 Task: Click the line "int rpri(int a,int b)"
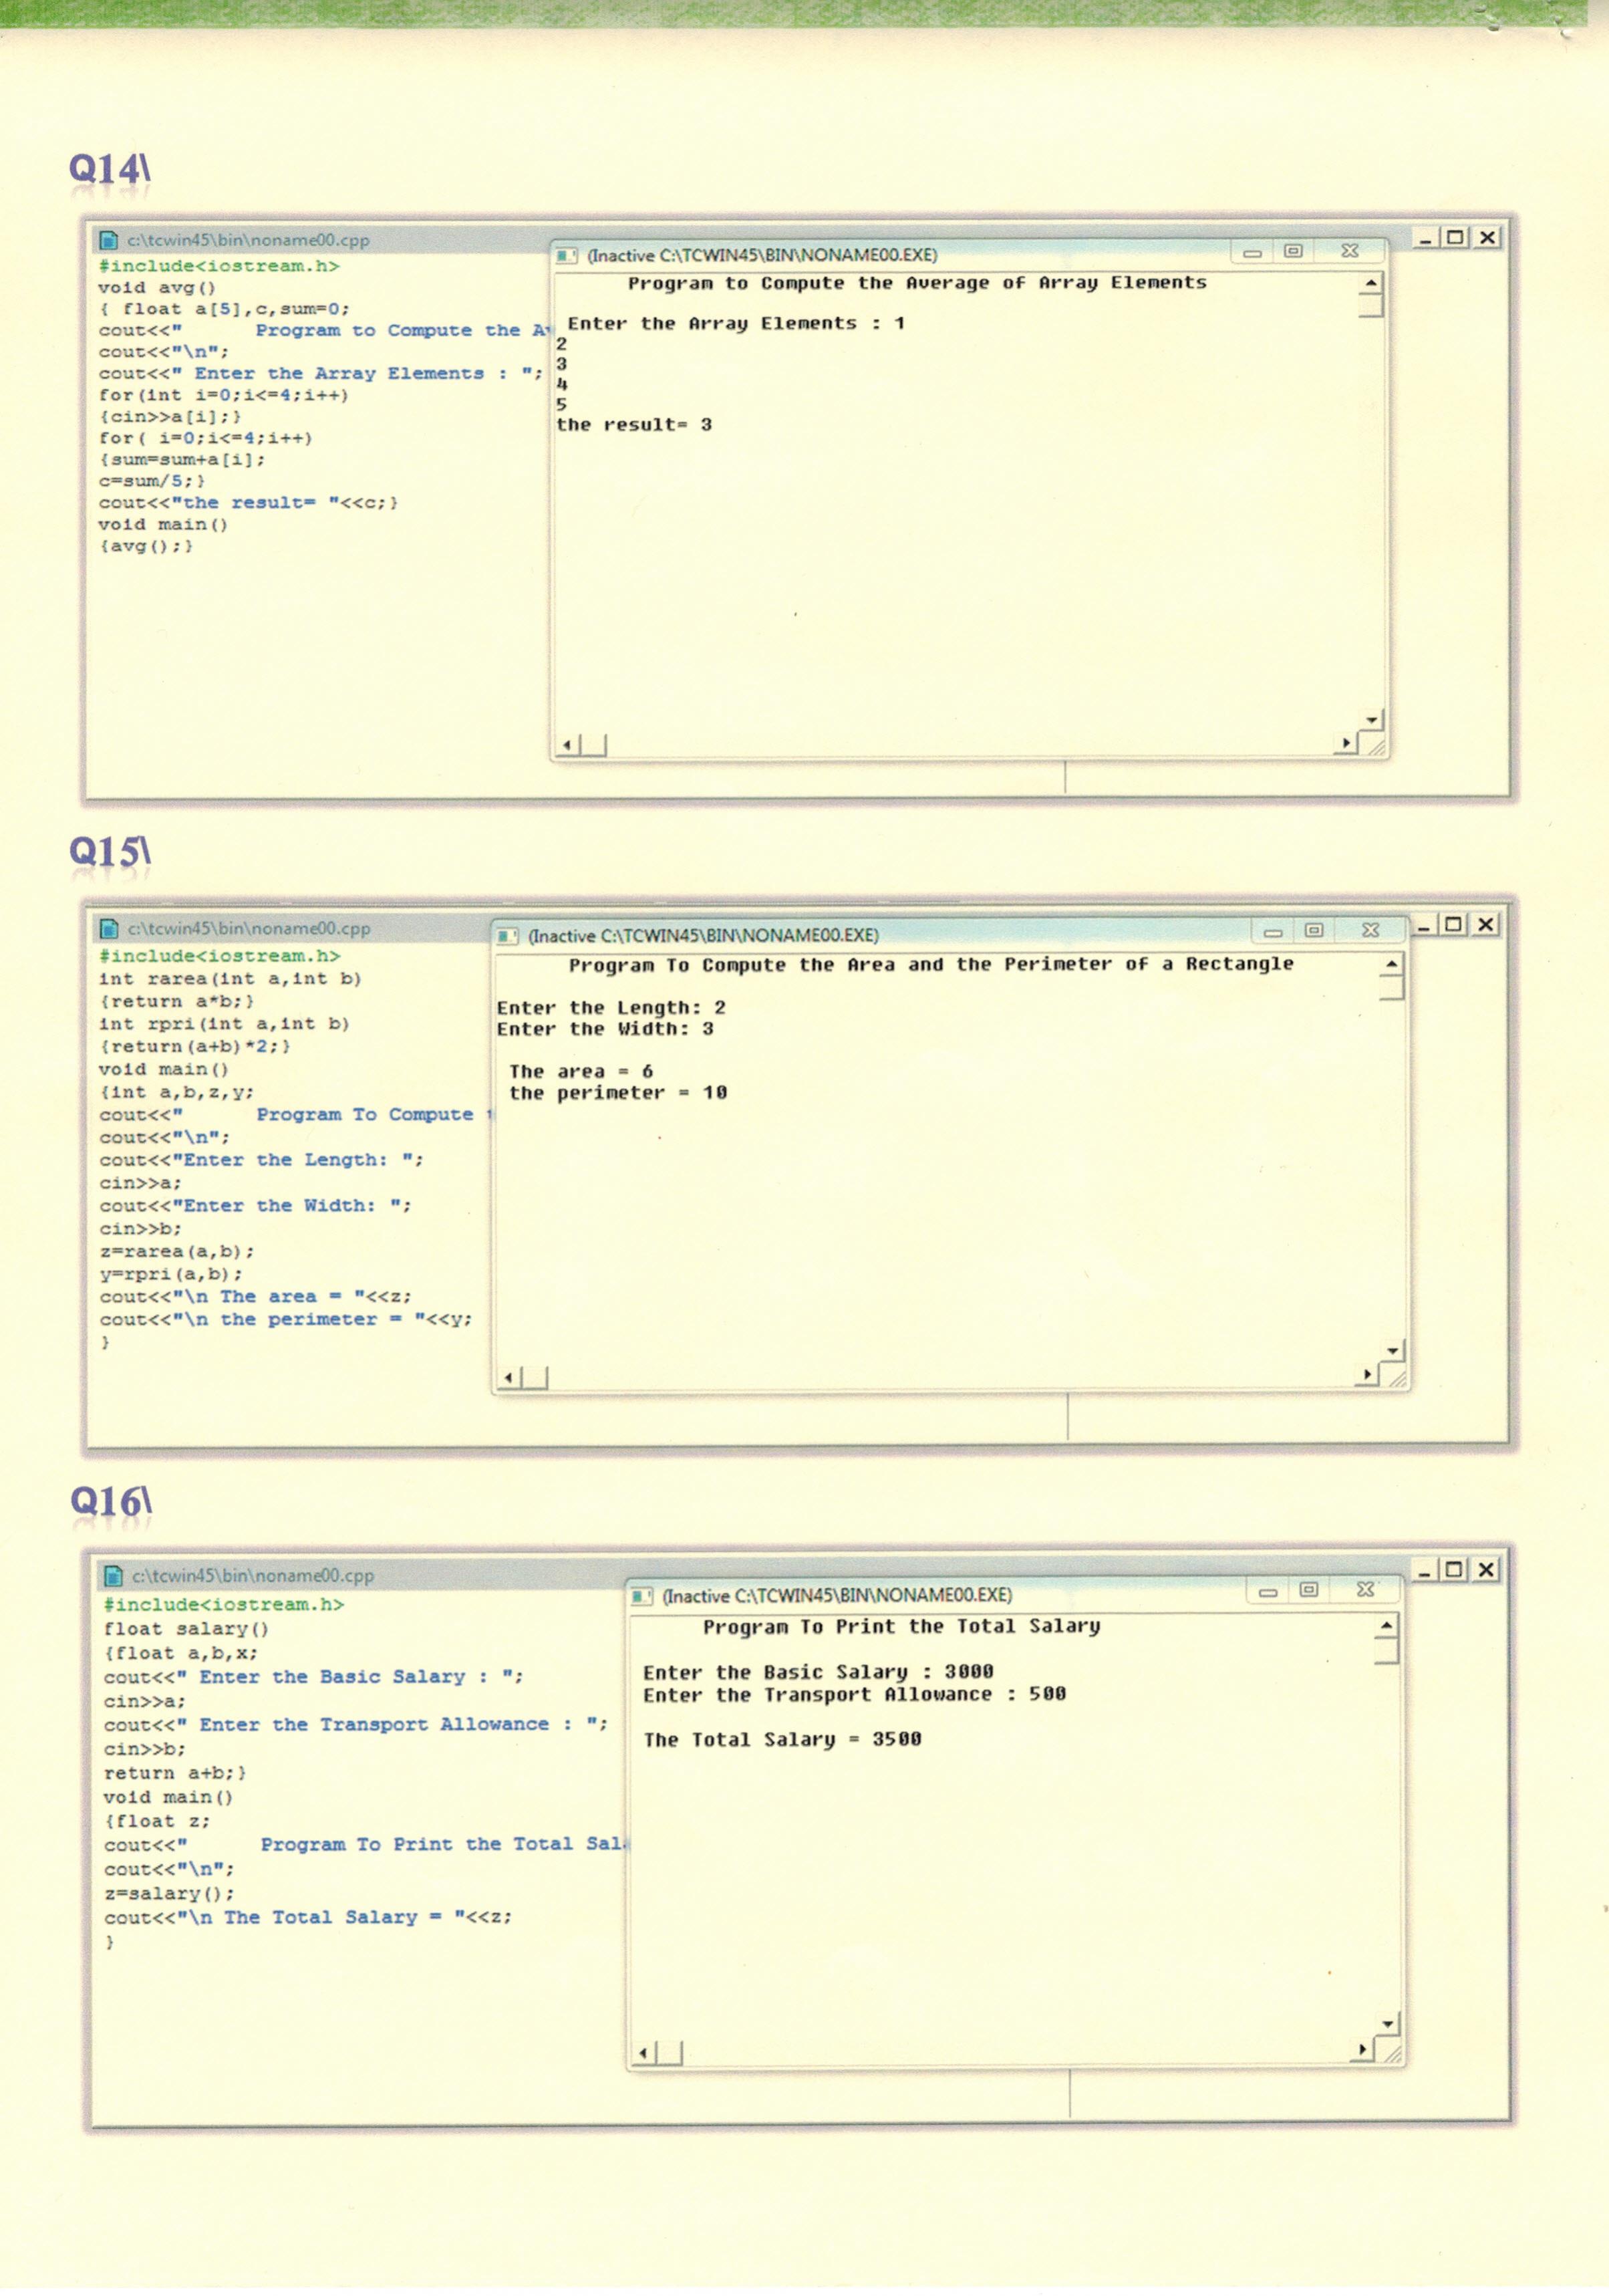pyautogui.click(x=224, y=1024)
